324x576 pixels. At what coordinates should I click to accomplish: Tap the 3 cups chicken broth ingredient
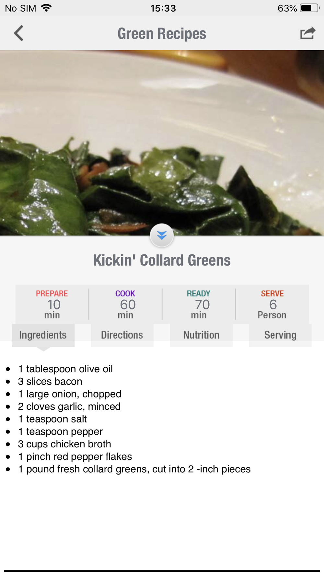(x=64, y=444)
